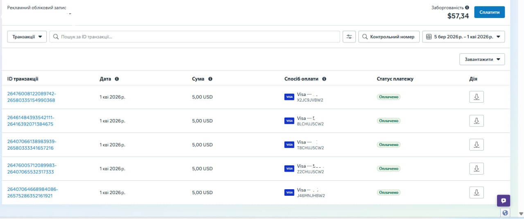Click info icon next to Сума header
The height and width of the screenshot is (219, 524).
tap(210, 79)
